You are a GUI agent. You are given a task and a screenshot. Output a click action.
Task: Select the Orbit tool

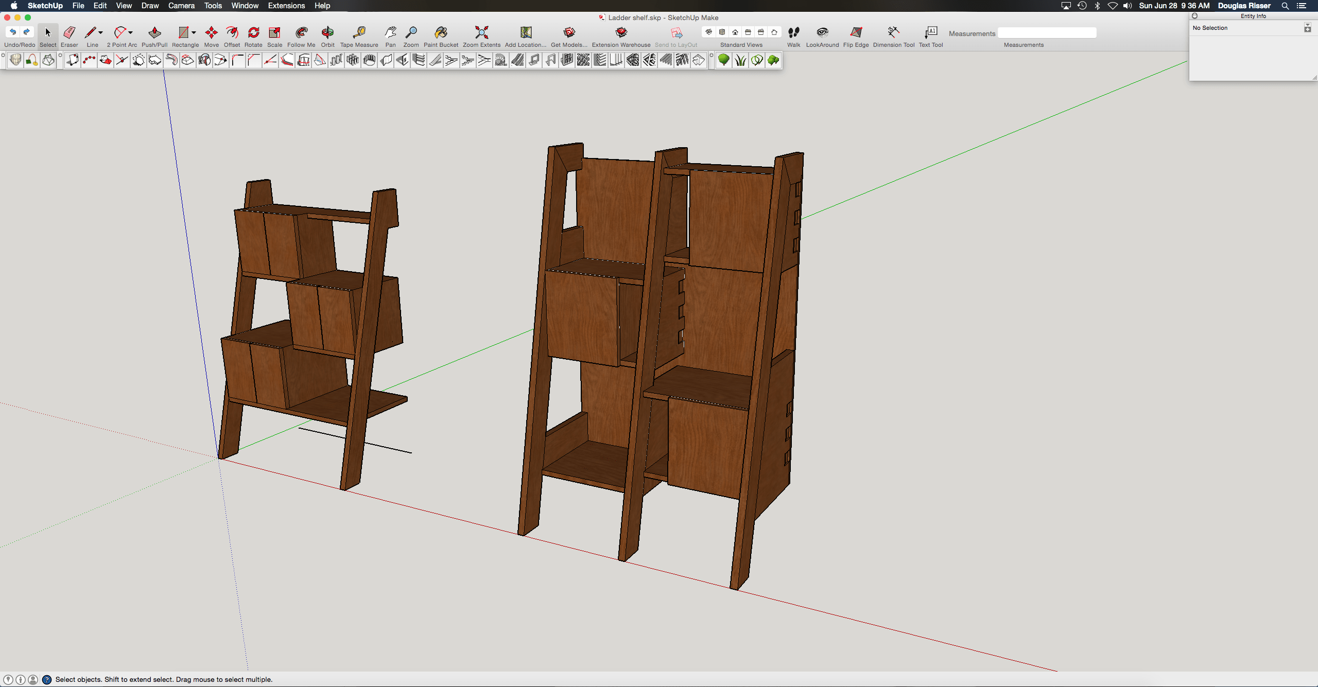tap(327, 33)
